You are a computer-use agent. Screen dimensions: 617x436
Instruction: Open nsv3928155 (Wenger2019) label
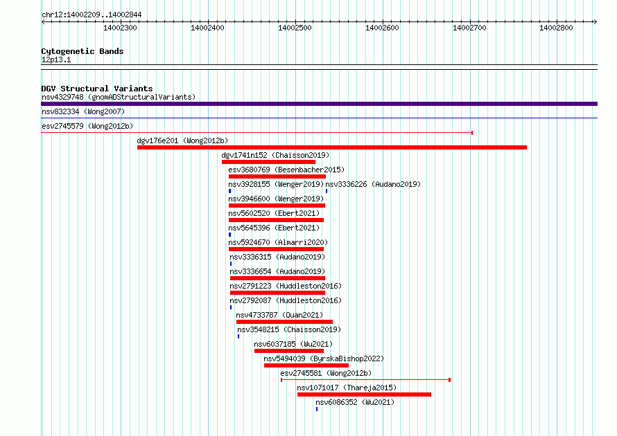coord(276,184)
